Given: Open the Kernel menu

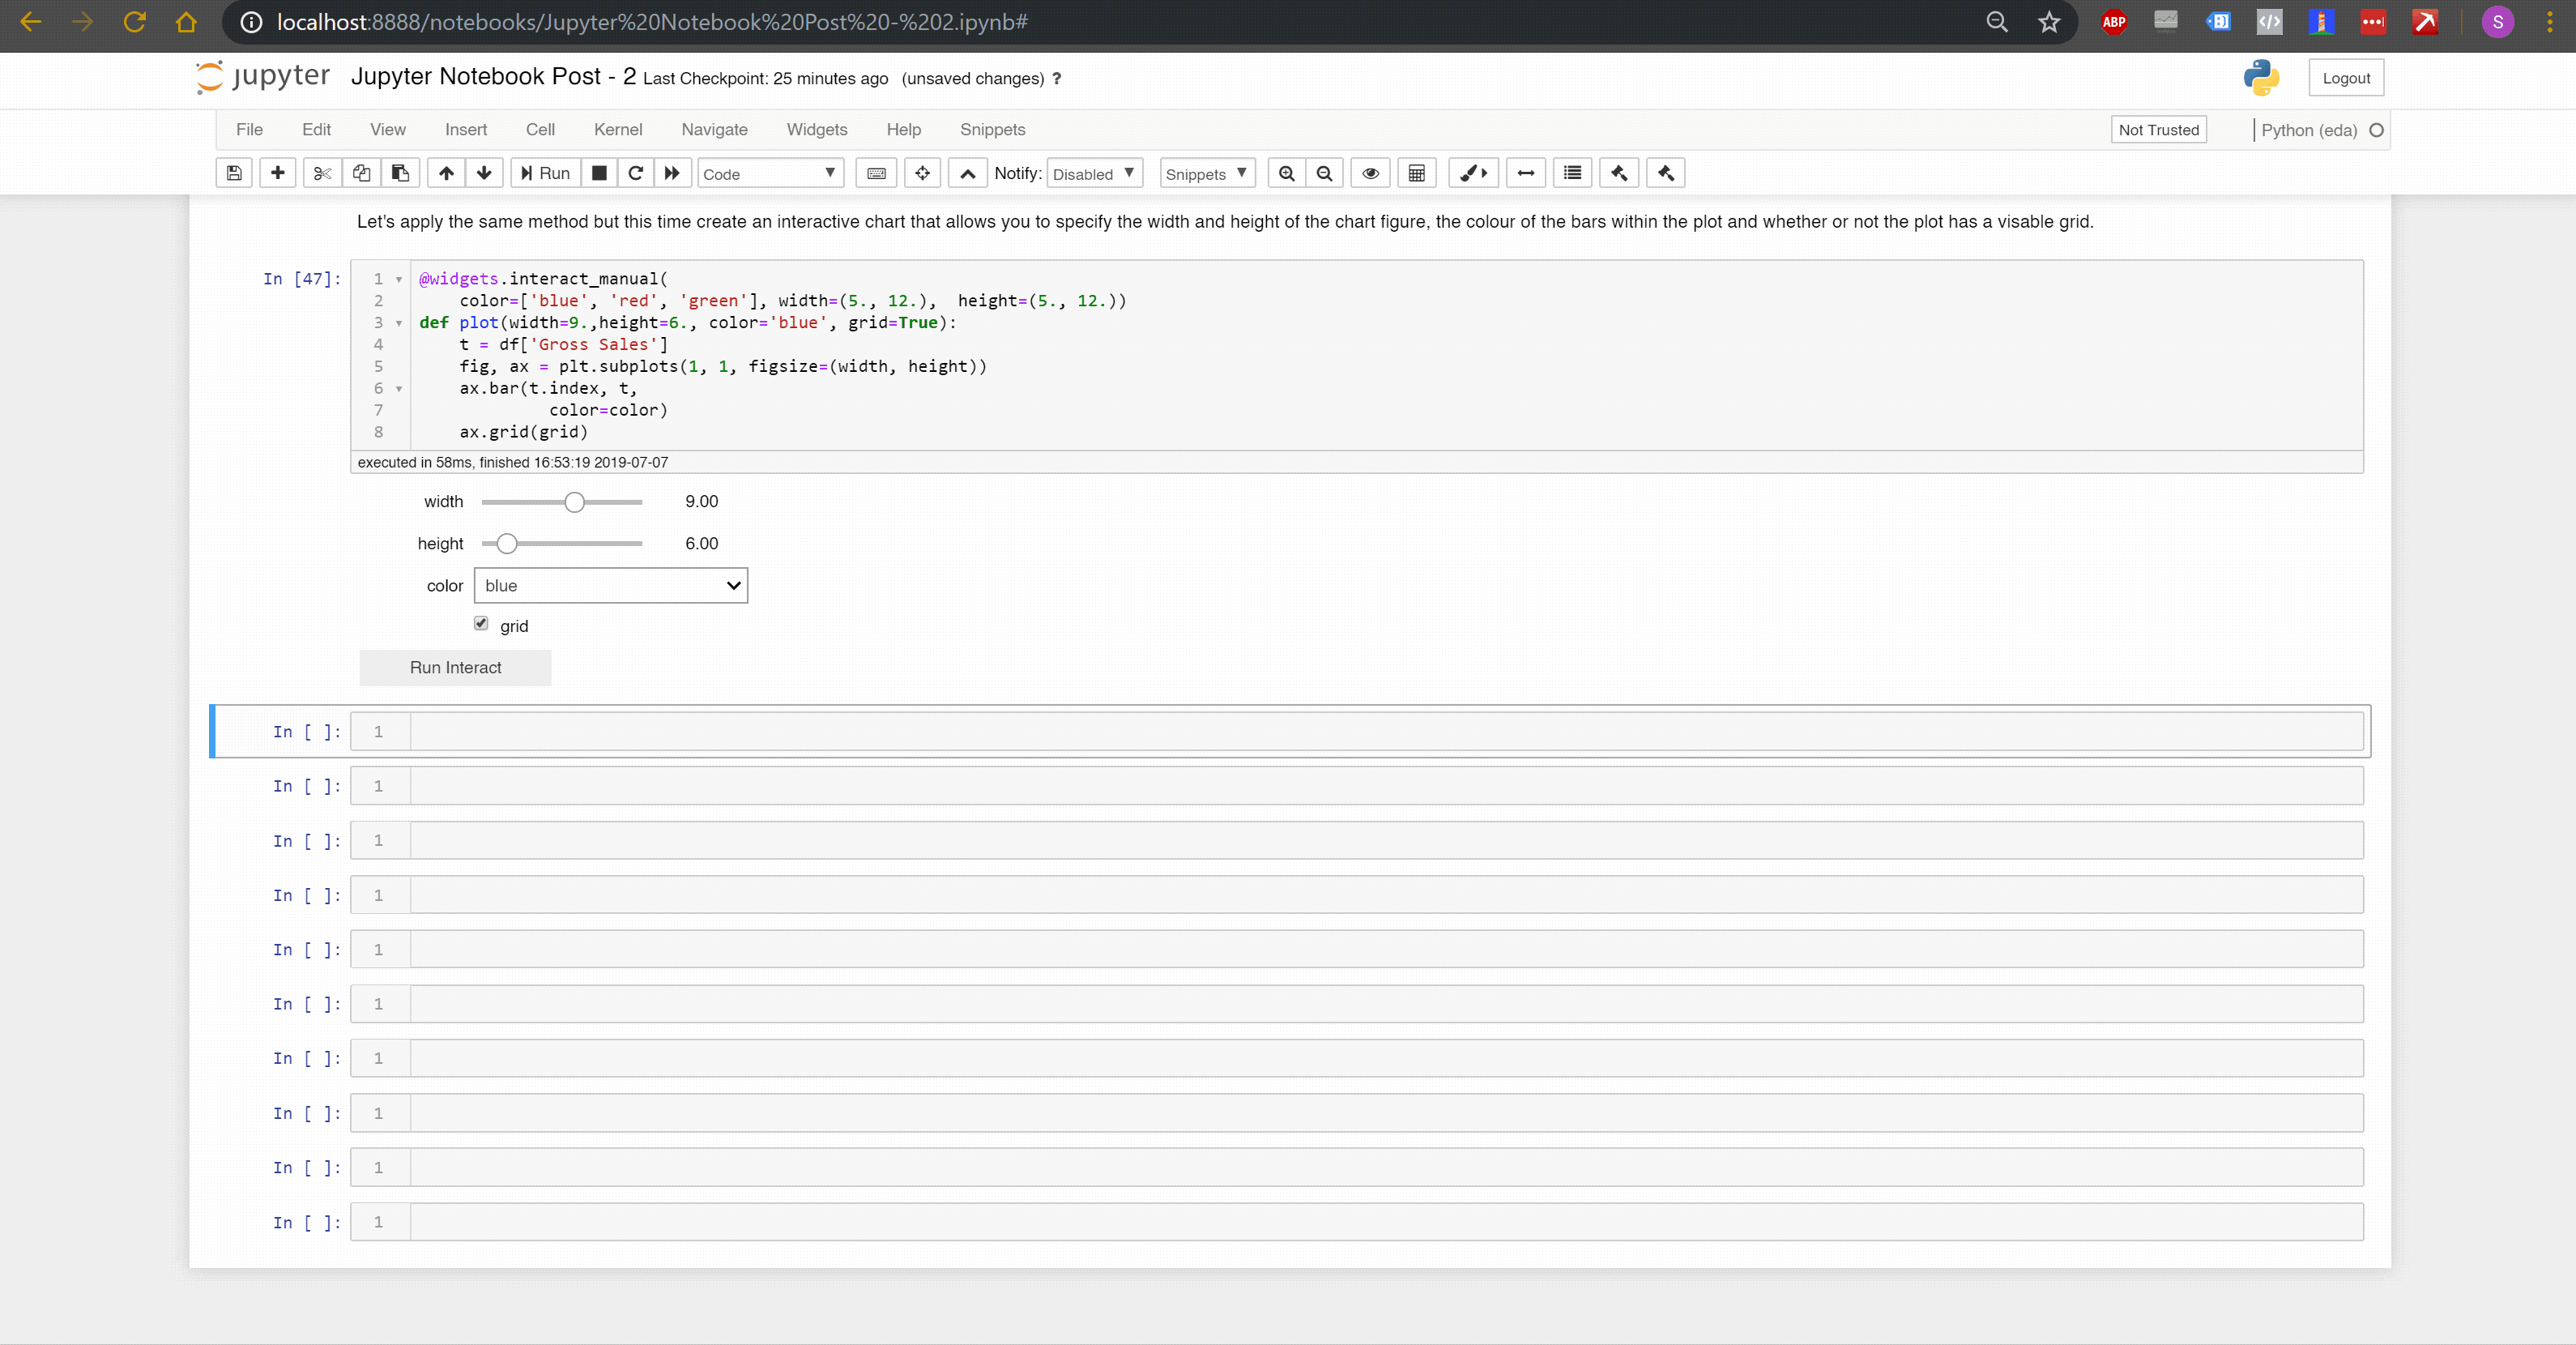Looking at the screenshot, I should 617,129.
